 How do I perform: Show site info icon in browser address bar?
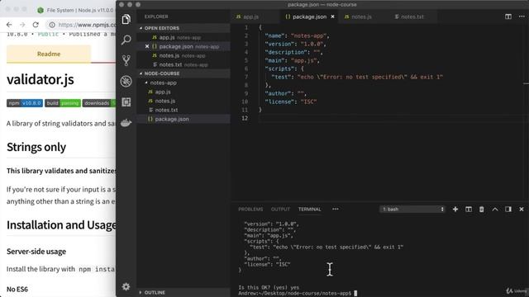[x=52, y=25]
